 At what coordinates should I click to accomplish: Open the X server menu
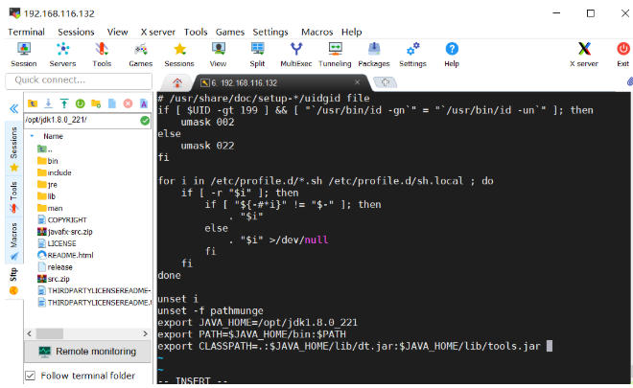pos(158,32)
